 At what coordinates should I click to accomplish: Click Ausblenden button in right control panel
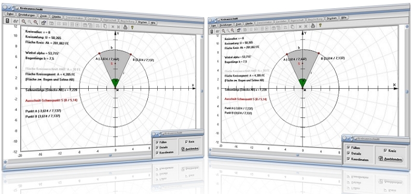coord(391,159)
